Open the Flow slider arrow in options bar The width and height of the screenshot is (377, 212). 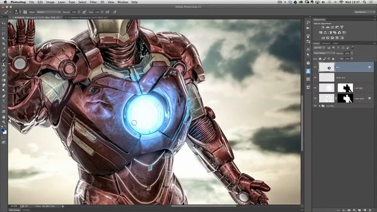[102, 12]
